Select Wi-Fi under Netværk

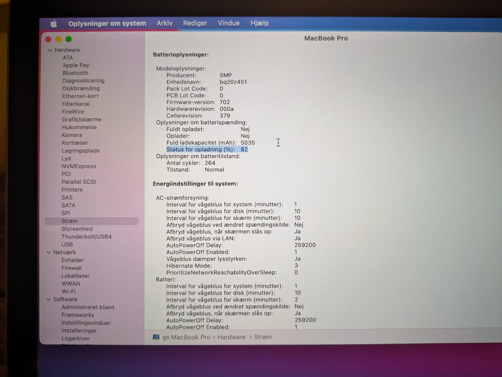coord(69,292)
